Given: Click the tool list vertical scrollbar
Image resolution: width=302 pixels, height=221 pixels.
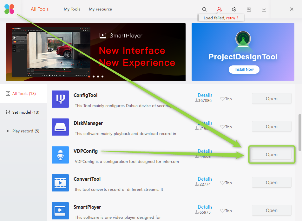Looking at the screenshot, I should [x=299, y=132].
